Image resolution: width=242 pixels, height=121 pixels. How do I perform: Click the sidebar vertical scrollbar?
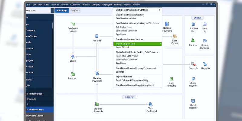tap(53, 26)
